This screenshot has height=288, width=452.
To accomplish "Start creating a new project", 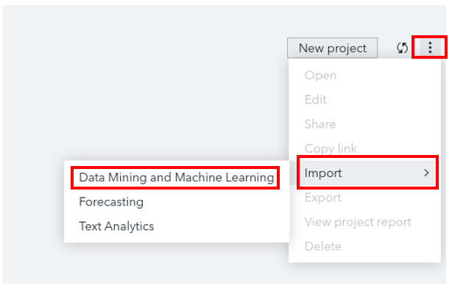I will (332, 48).
